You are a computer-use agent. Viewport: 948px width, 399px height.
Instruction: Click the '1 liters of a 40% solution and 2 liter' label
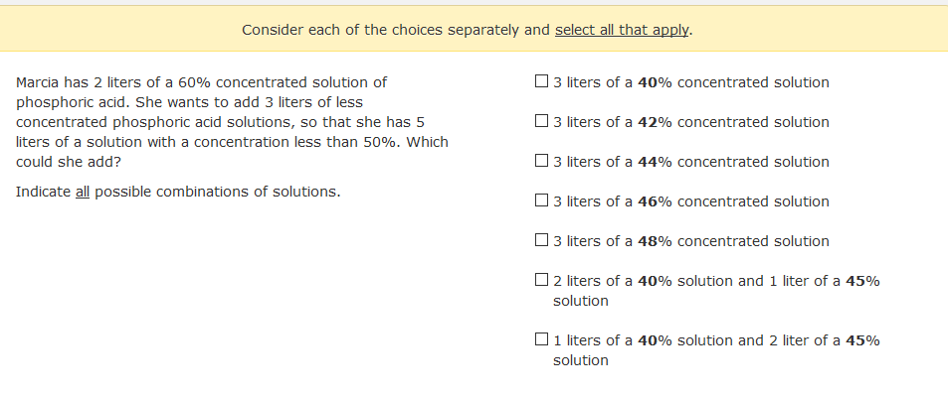pos(716,350)
